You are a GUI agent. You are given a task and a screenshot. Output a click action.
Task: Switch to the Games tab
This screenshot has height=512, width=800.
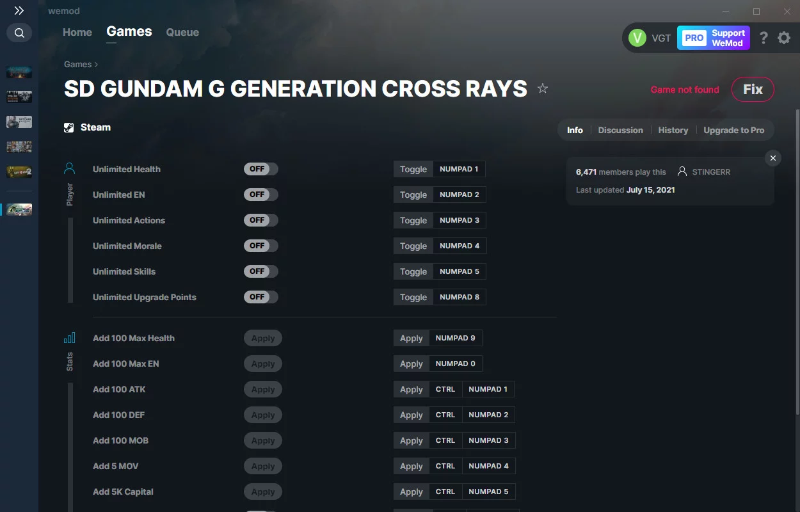click(x=129, y=32)
